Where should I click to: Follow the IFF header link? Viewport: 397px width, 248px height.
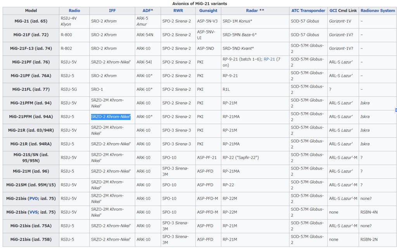pos(112,10)
